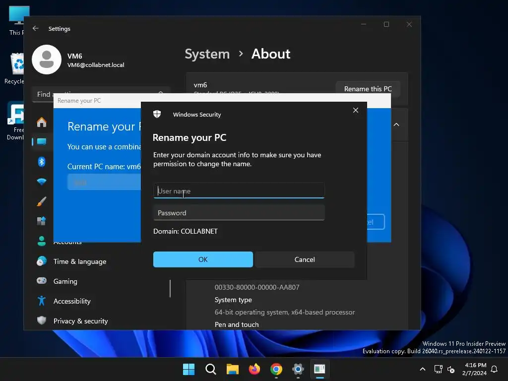This screenshot has width=508, height=381.
Task: Click VM6@collabnet.local account text
Action: pyautogui.click(x=96, y=65)
